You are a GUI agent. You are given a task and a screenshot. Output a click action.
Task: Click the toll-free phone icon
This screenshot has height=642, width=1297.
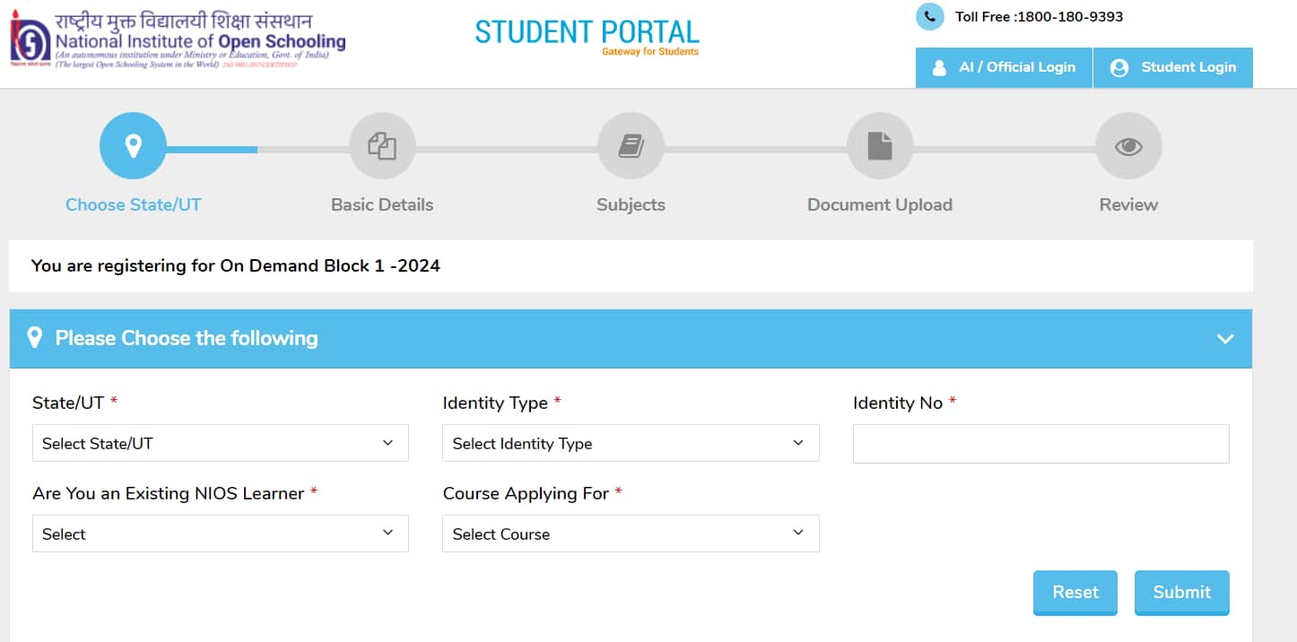tap(929, 16)
